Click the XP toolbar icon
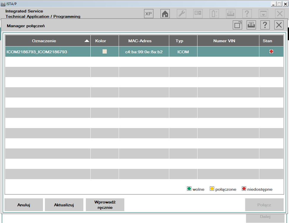This screenshot has width=289, height=223. pos(149,14)
